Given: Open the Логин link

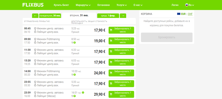Looking at the screenshot, I should tap(175, 5).
